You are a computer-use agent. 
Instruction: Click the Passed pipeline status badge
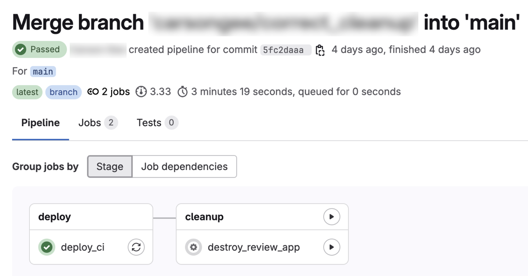point(39,49)
